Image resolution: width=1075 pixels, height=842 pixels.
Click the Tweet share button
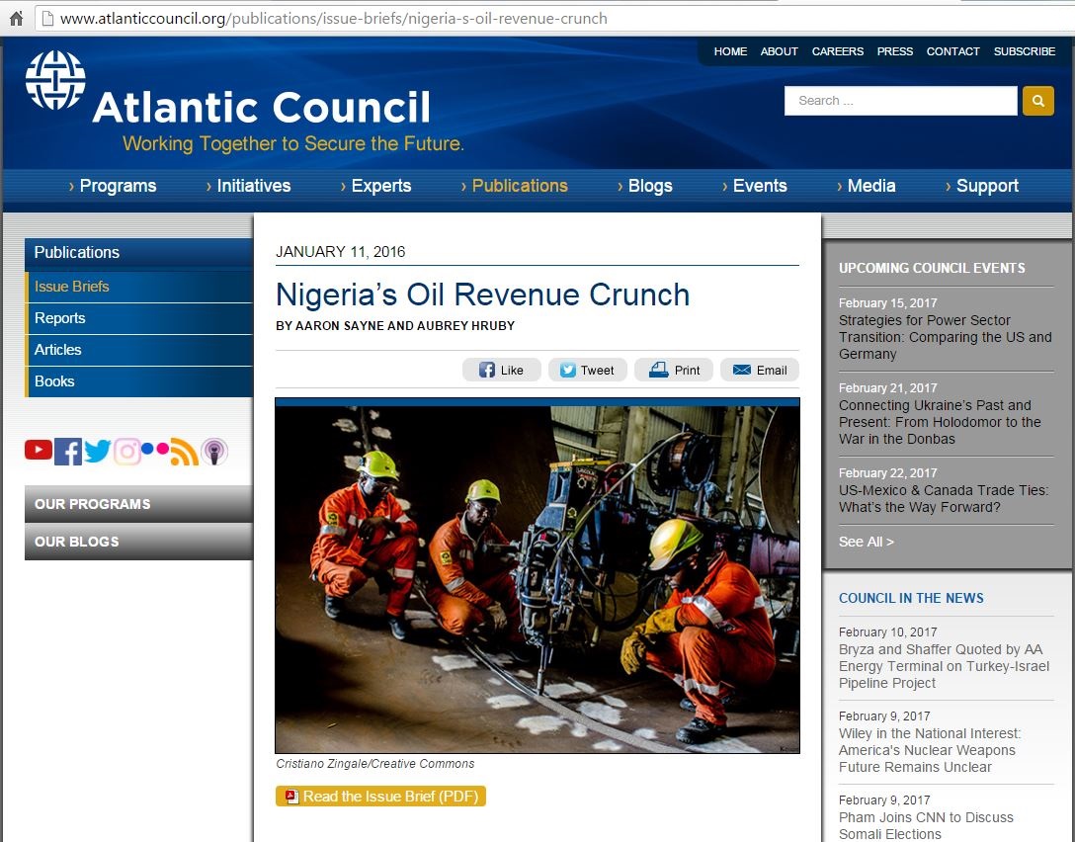(x=587, y=371)
